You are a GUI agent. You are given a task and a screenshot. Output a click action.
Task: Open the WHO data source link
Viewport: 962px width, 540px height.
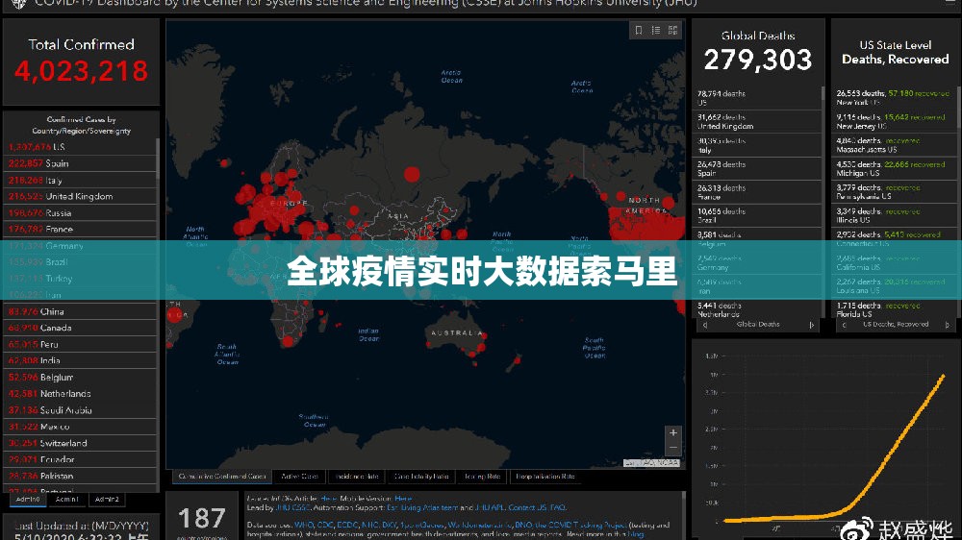303,526
